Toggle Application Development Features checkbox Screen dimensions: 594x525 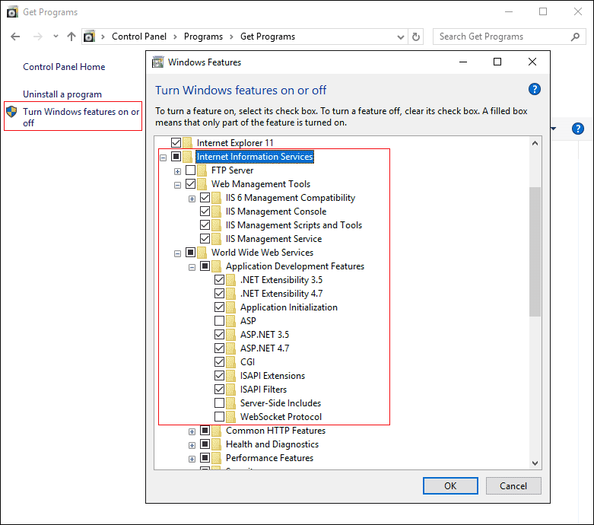coord(205,266)
